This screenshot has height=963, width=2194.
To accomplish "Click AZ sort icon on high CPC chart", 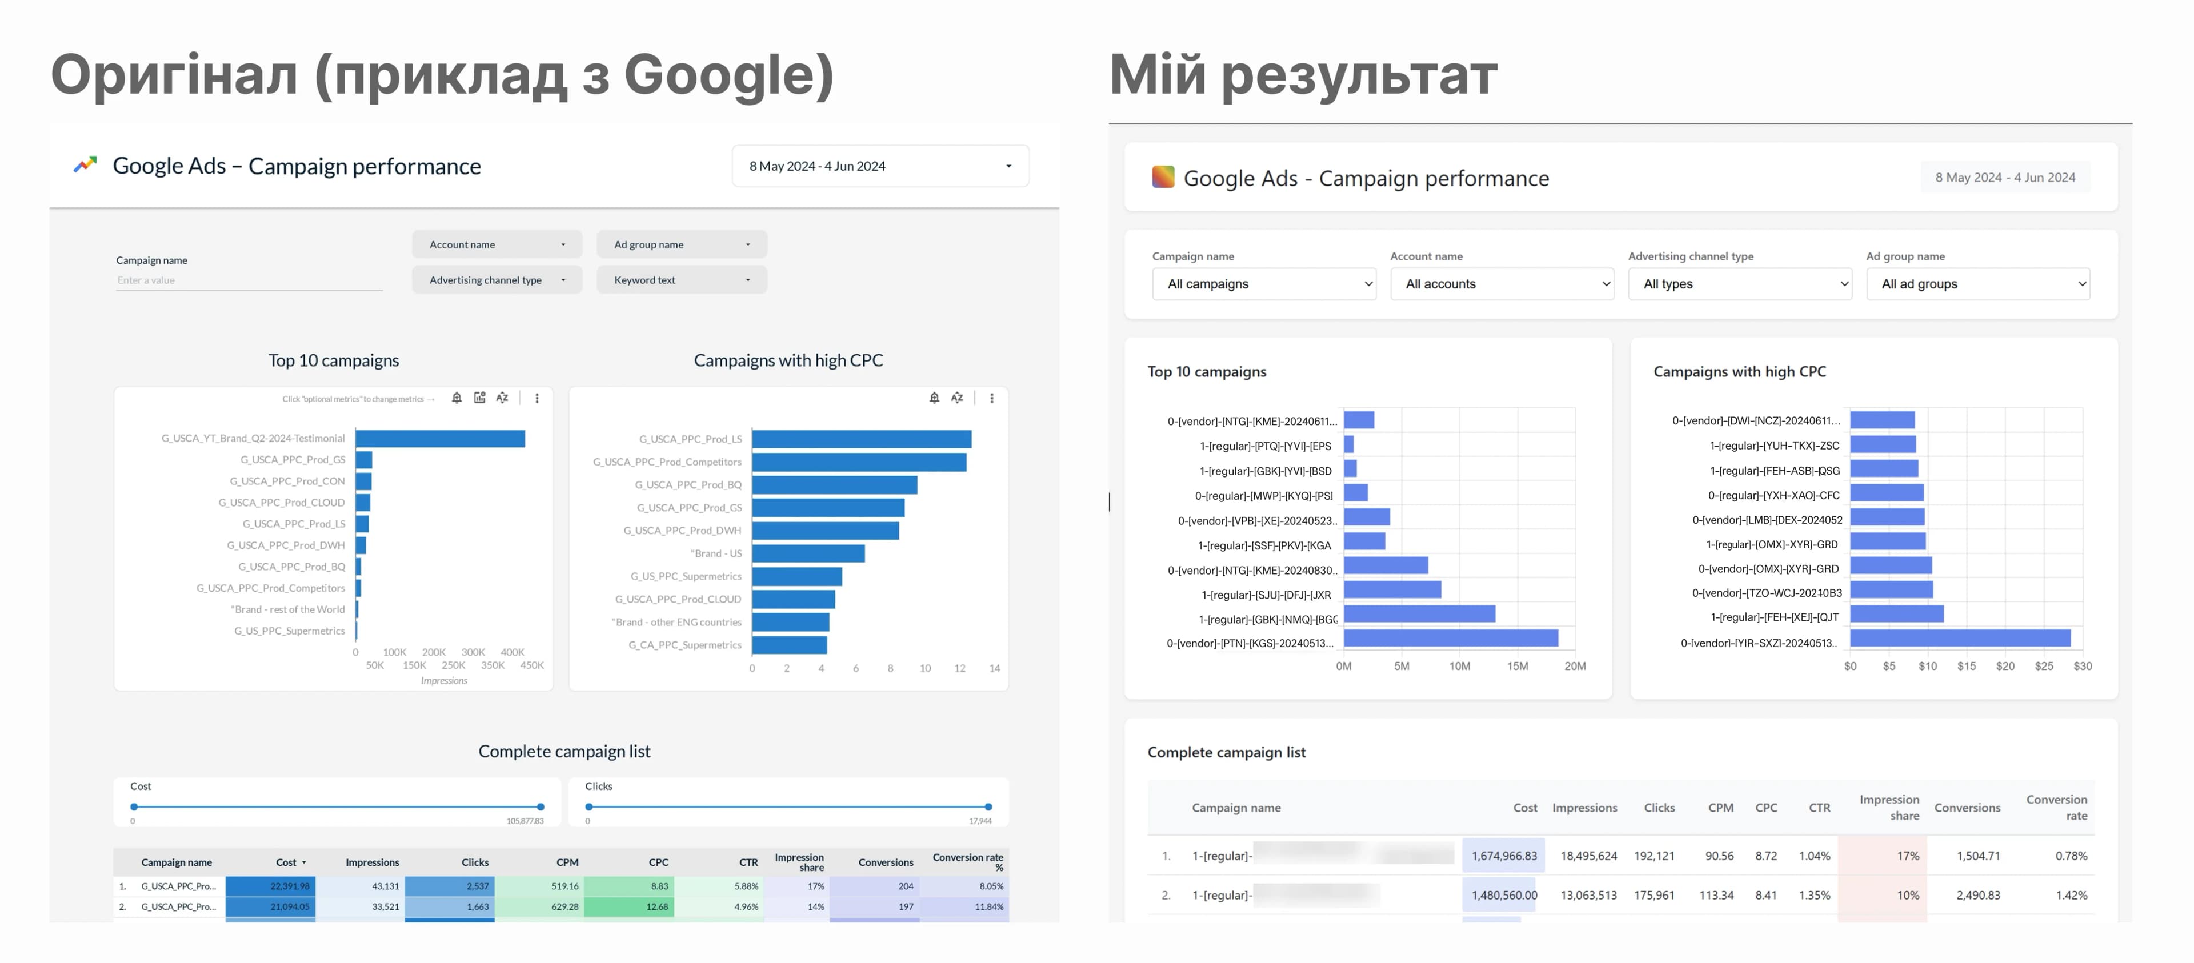I will point(958,398).
